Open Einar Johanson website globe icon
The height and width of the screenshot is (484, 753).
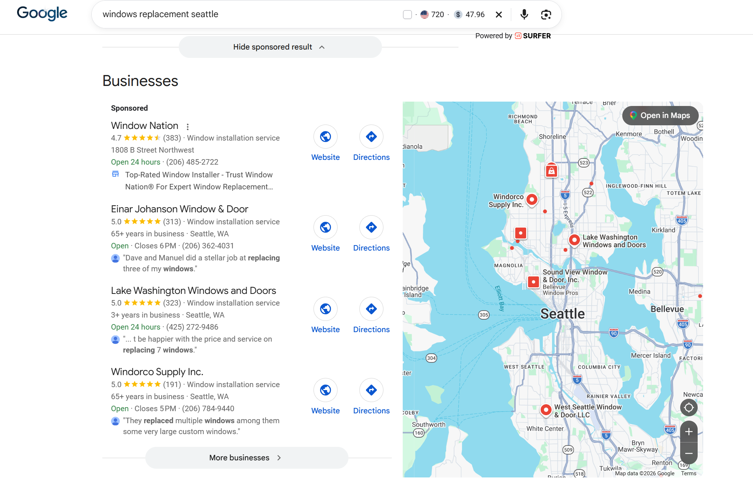pos(326,228)
